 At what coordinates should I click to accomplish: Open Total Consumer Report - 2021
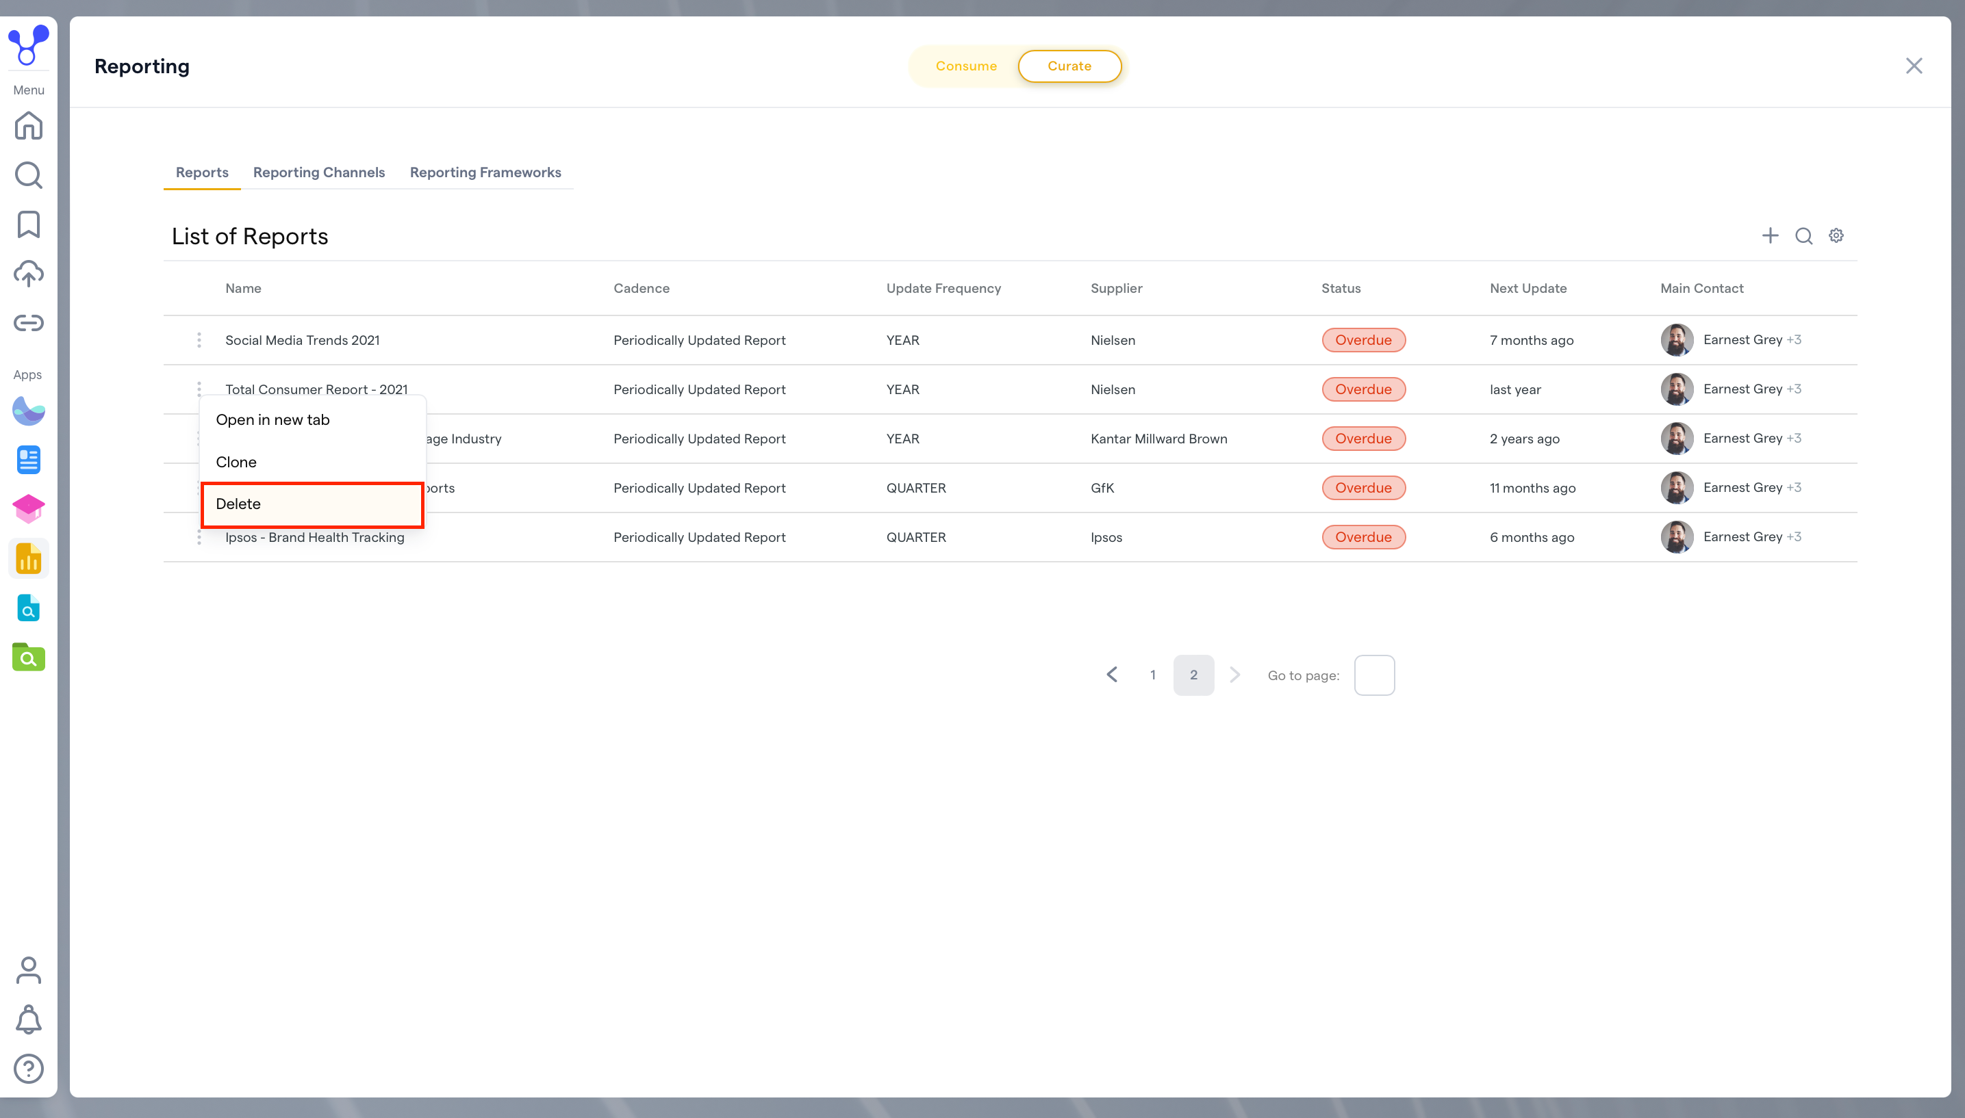[x=316, y=389]
